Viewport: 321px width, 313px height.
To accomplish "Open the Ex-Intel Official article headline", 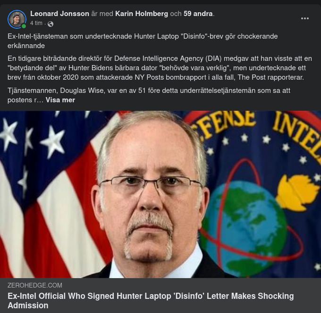I will pyautogui.click(x=151, y=301).
